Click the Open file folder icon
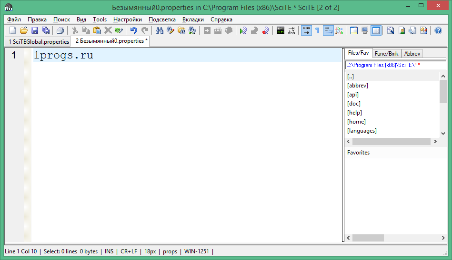 [24, 30]
